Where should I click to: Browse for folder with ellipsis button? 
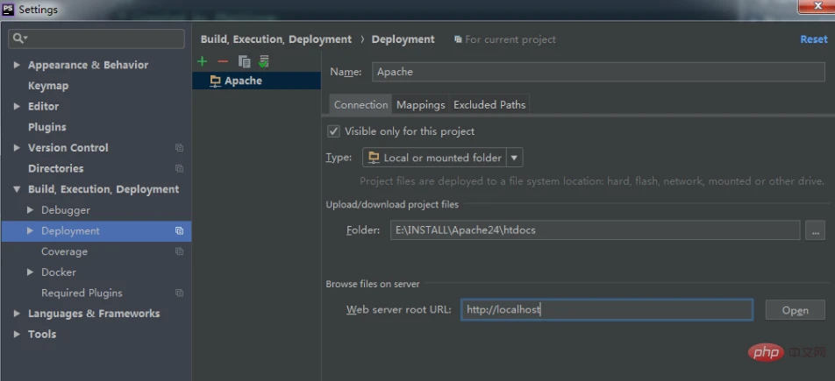(x=815, y=230)
